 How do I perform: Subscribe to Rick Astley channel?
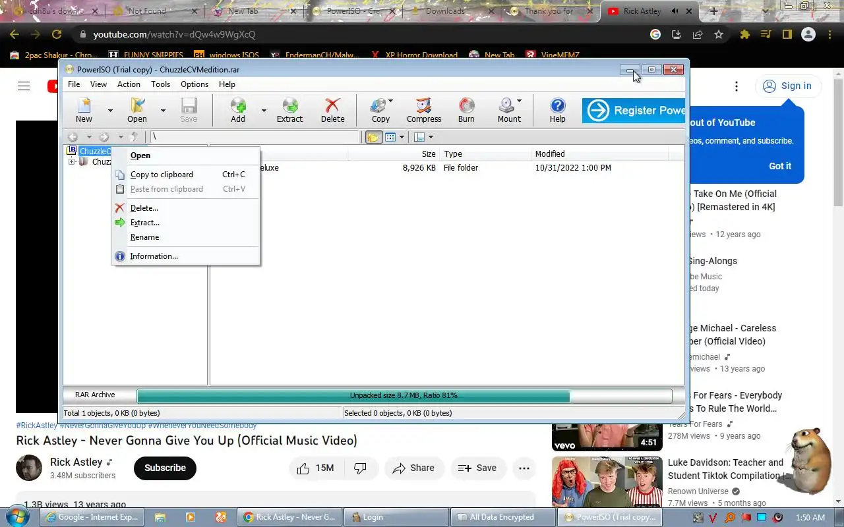click(165, 468)
